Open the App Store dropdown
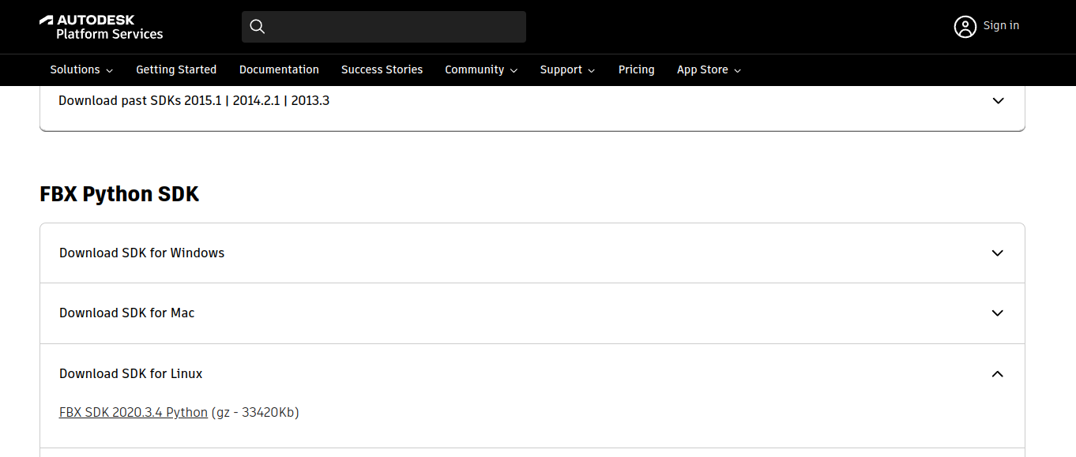The width and height of the screenshot is (1076, 457). 709,70
